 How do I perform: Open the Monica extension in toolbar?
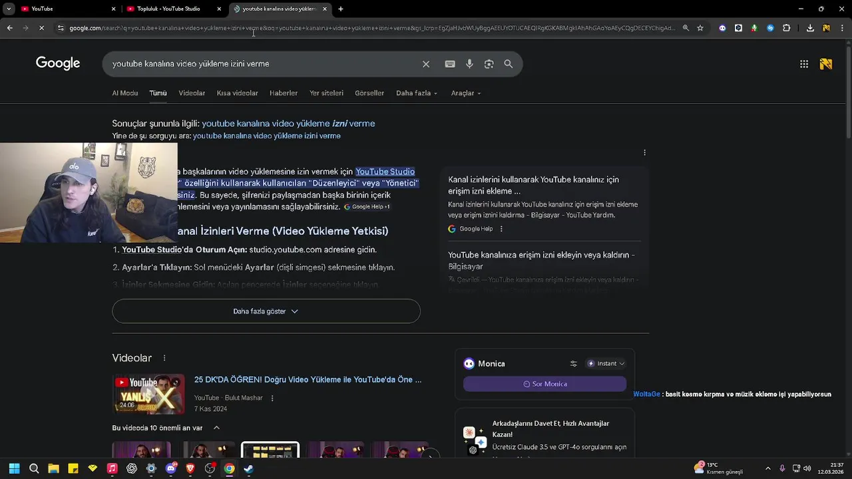pos(722,28)
